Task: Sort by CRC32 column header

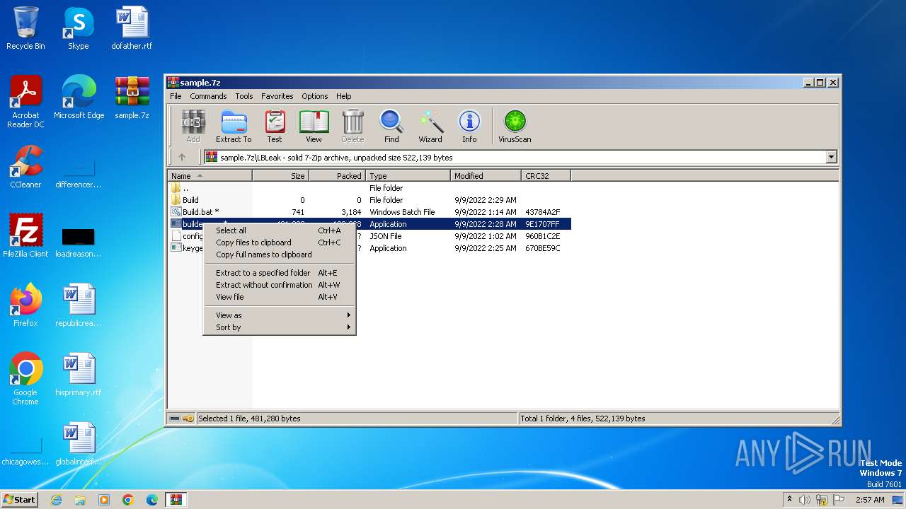Action: 546,176
